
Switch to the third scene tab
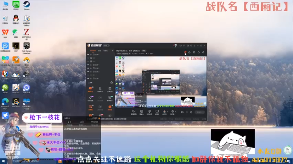click(x=105, y=51)
